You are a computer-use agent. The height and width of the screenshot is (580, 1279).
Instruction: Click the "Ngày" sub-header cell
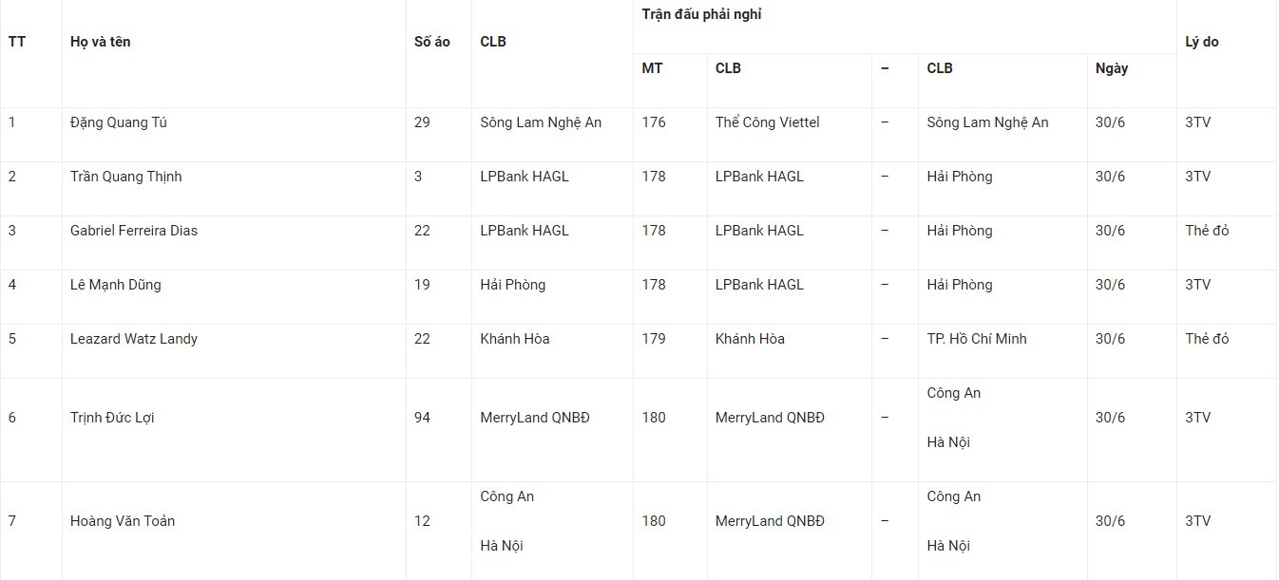1112,68
